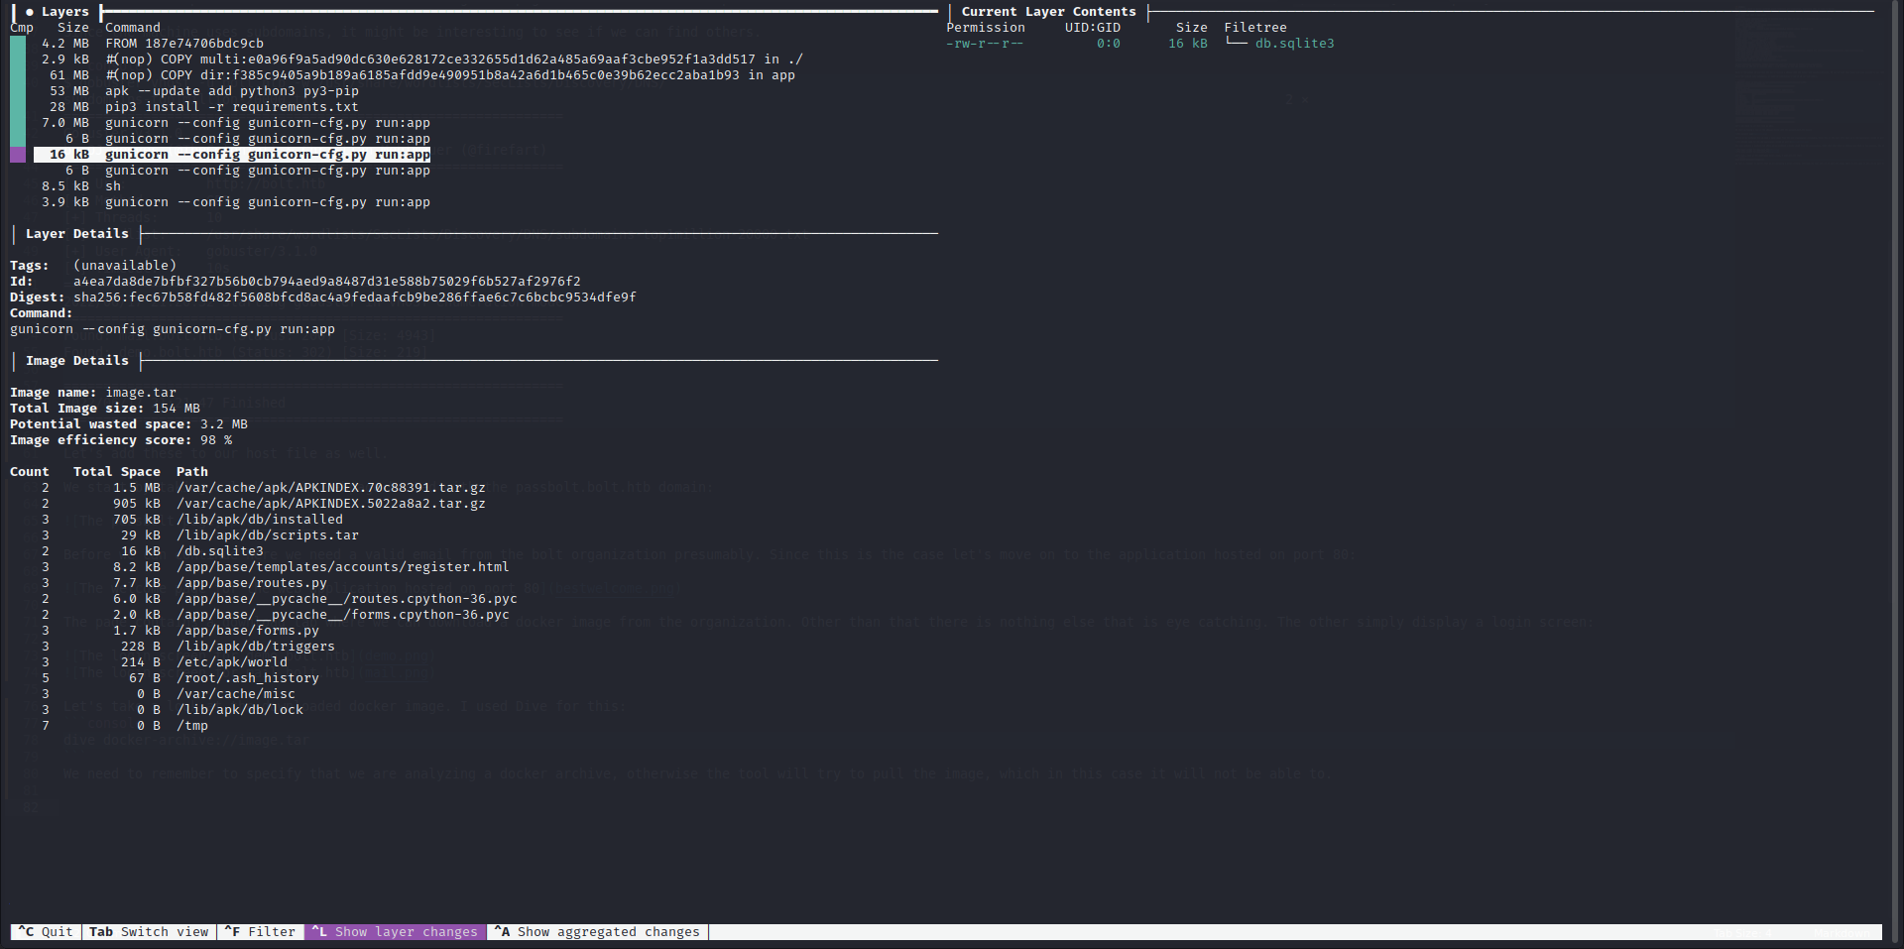Click the purple compare marker on selected layer
The height and width of the screenshot is (949, 1904).
18,154
